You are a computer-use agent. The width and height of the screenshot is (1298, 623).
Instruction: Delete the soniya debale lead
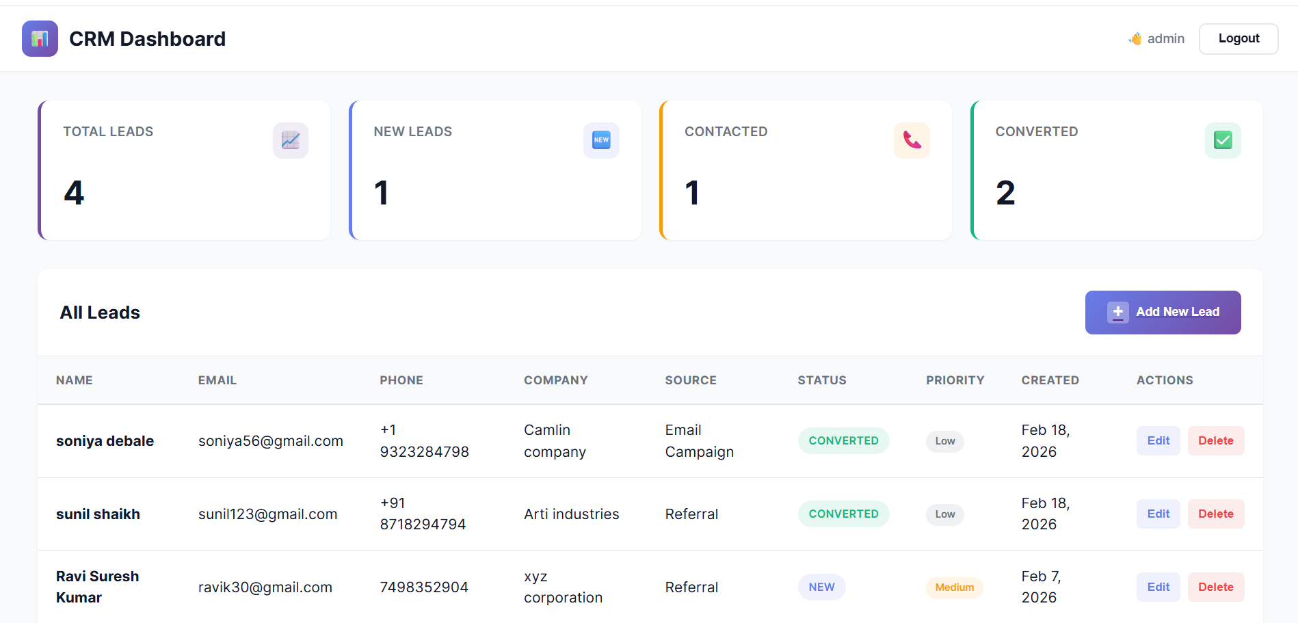point(1215,440)
